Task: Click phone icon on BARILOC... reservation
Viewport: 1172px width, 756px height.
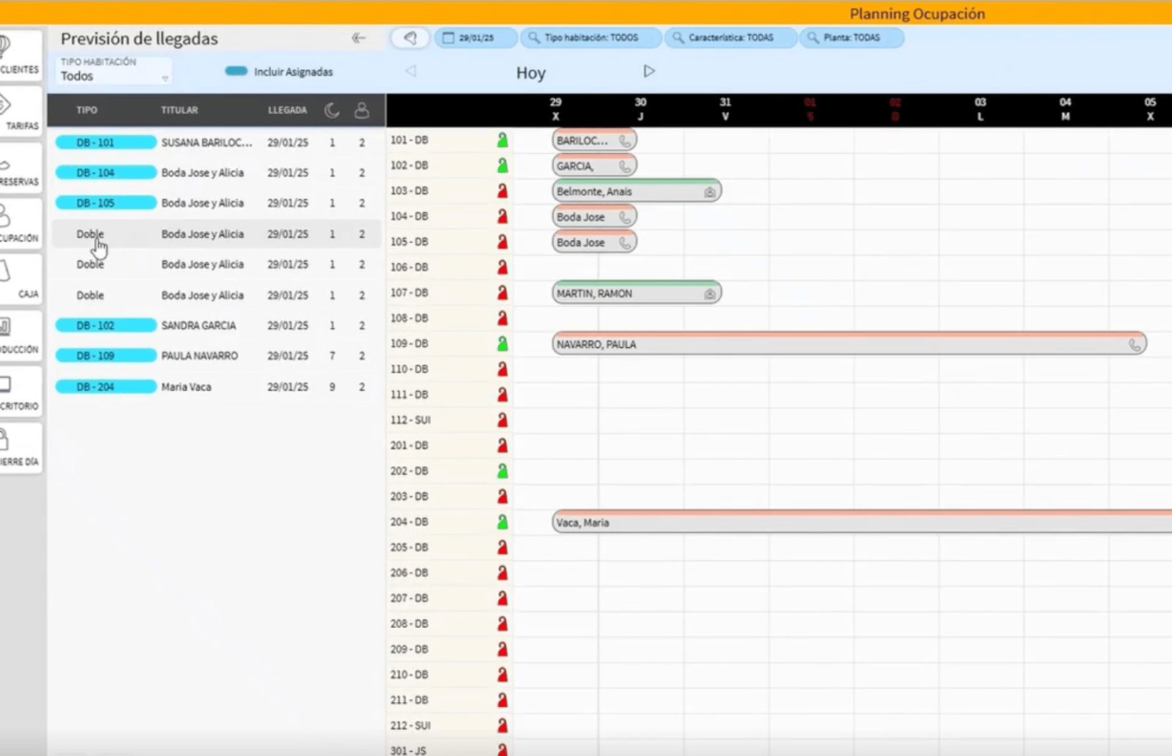Action: point(625,141)
